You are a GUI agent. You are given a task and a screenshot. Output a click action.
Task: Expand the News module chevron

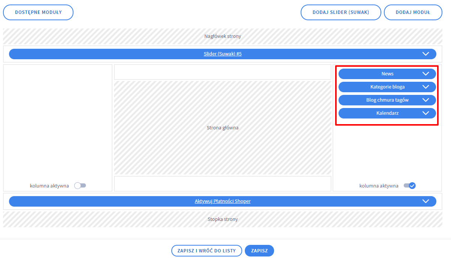[426, 74]
